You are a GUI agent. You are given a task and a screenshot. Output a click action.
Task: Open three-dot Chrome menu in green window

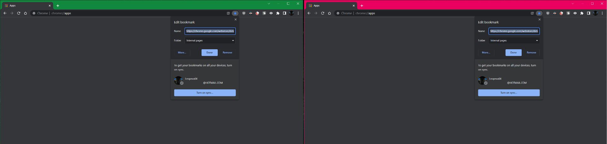coord(298,13)
